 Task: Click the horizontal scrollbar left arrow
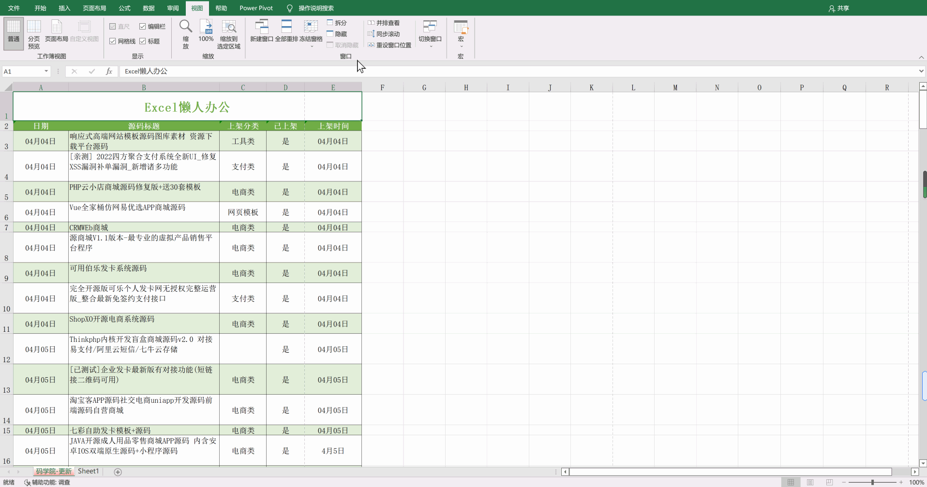(565, 472)
